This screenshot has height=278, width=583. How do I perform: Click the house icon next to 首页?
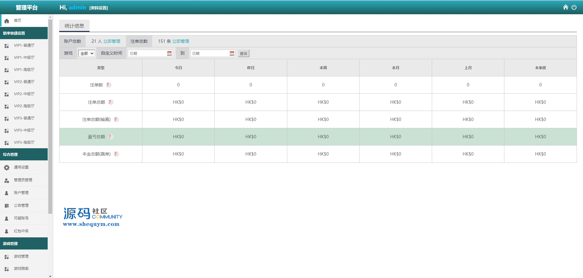(7, 21)
